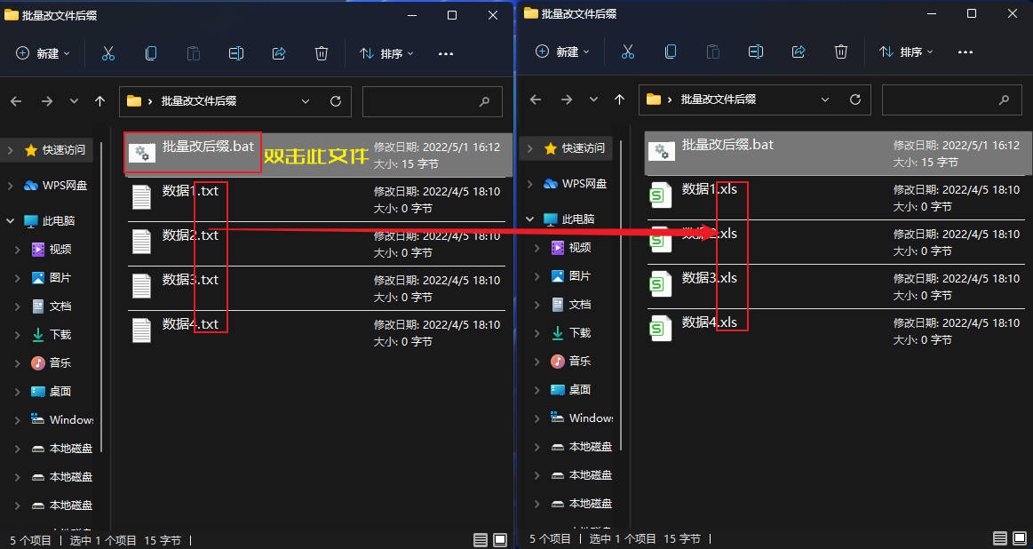Expand the address bar path dropdown in right window
This screenshot has height=549, width=1033.
(825, 100)
